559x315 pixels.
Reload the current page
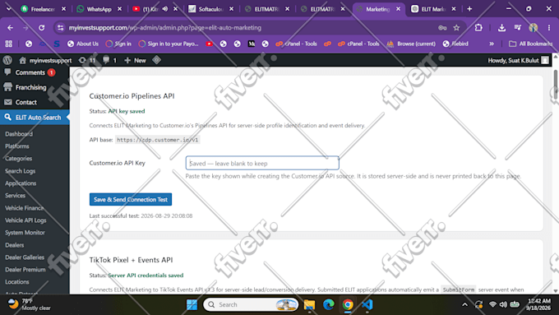click(x=41, y=27)
